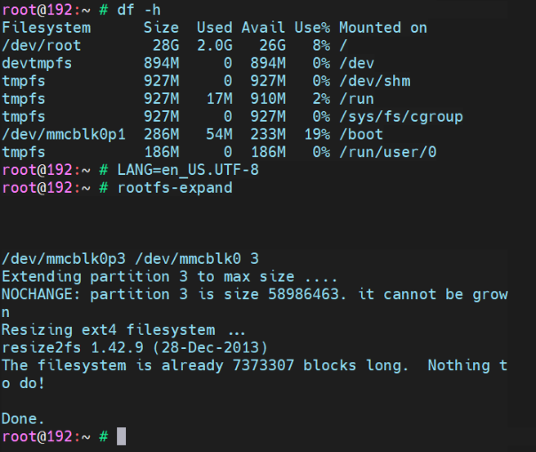
Task: Click the 'devtmpfs' filesystem entry
Action: (x=37, y=63)
